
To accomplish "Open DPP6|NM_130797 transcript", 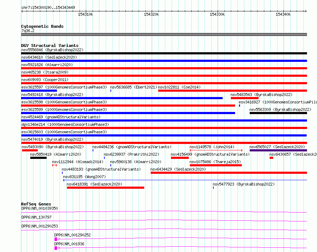I will click(x=36, y=217).
